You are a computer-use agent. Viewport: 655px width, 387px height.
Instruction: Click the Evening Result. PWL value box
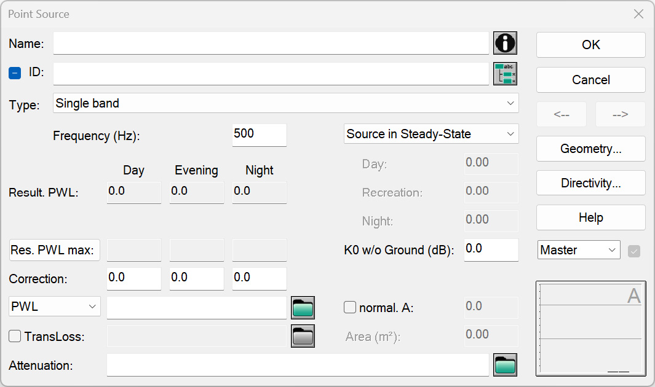(197, 192)
